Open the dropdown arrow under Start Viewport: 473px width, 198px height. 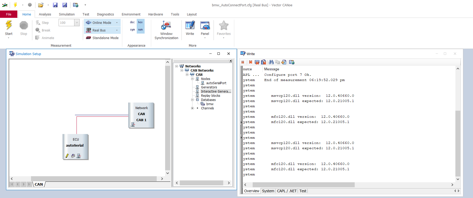point(9,38)
